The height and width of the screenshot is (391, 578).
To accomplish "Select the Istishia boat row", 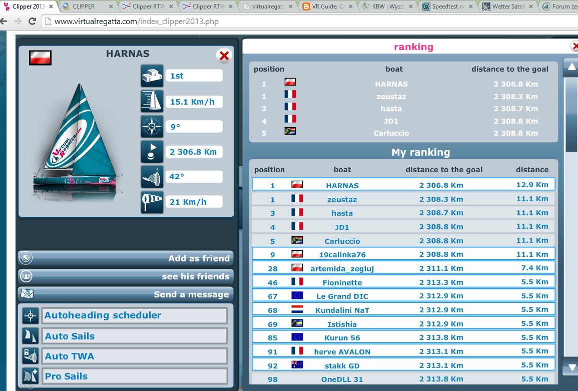I will [403, 324].
